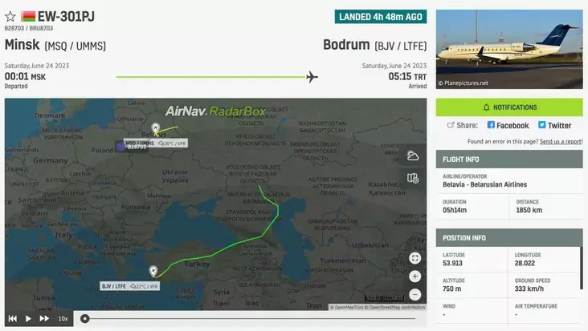Zoom out on the map
Viewport: 588px width, 331px height.
click(x=414, y=294)
